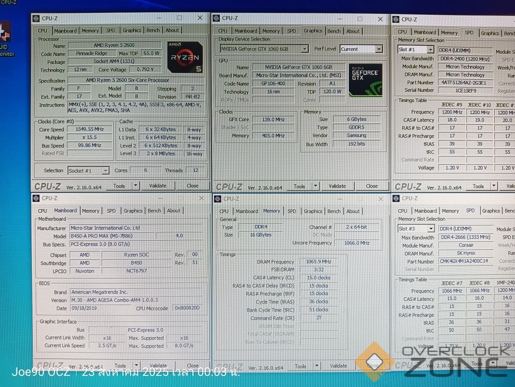
Task: Close the GTX 1060 Graphics window with X
Action: pyautogui.click(x=380, y=18)
